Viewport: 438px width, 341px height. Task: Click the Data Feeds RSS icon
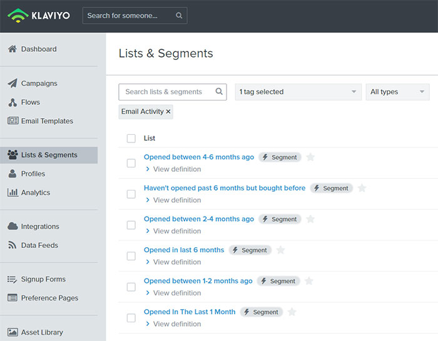tap(12, 245)
